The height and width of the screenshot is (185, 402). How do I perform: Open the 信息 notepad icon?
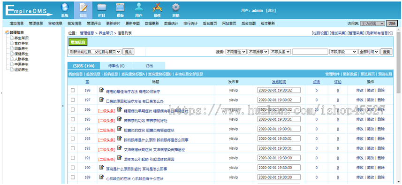[83, 8]
